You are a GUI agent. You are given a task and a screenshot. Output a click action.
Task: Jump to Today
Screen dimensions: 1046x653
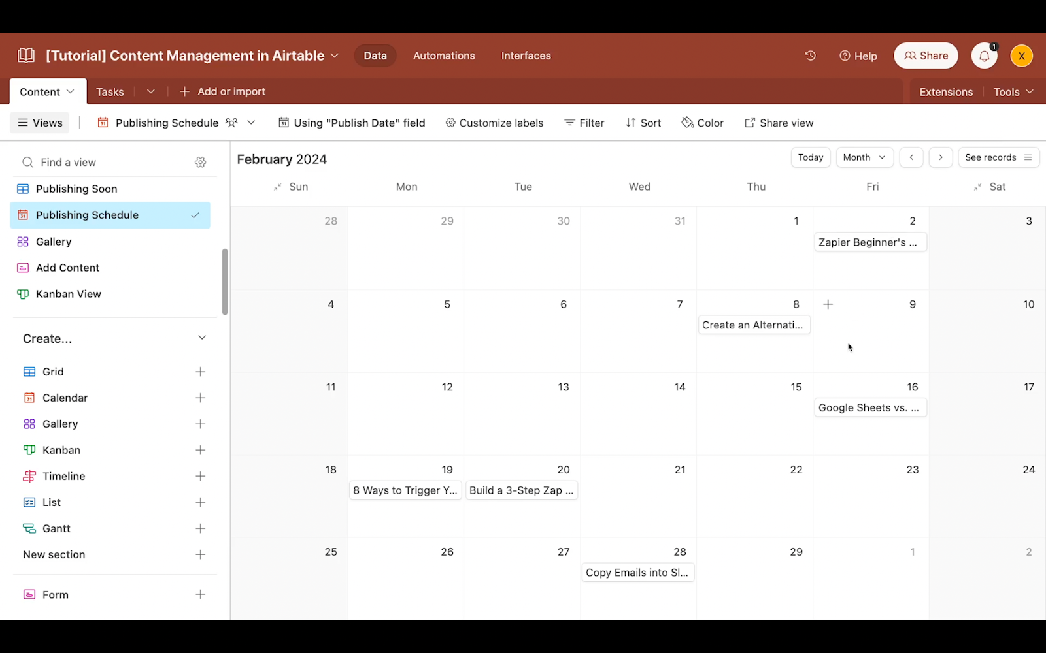click(x=811, y=157)
